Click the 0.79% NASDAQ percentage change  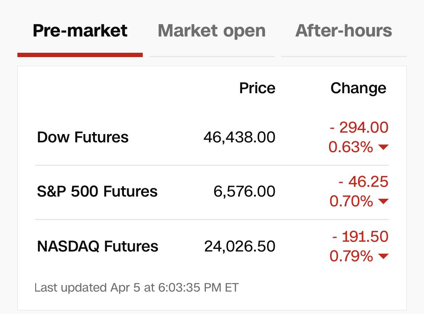pyautogui.click(x=351, y=256)
